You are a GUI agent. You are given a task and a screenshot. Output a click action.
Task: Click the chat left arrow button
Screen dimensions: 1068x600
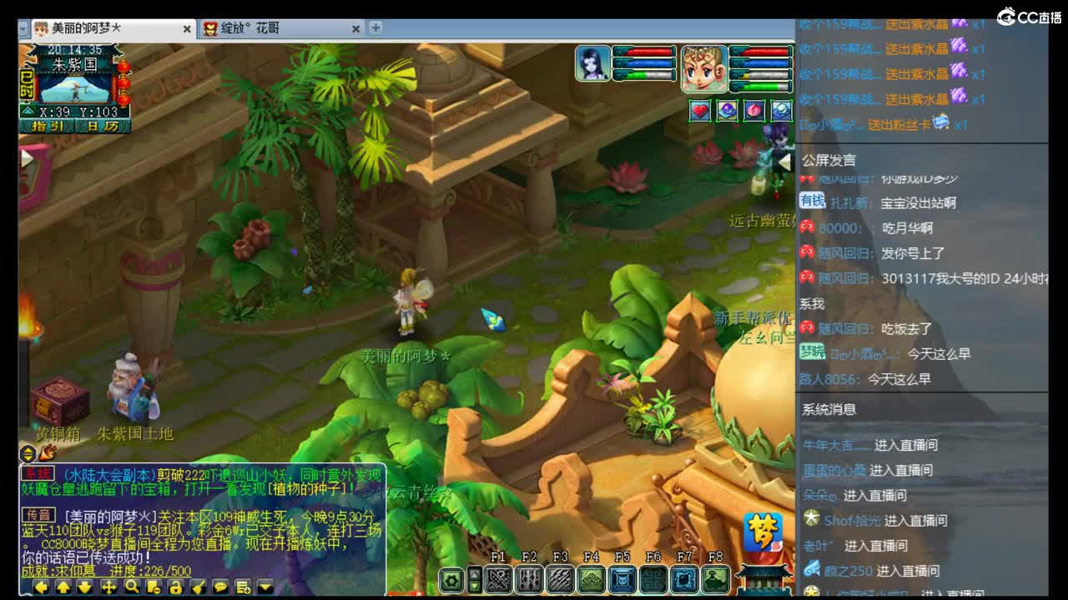coord(40,587)
